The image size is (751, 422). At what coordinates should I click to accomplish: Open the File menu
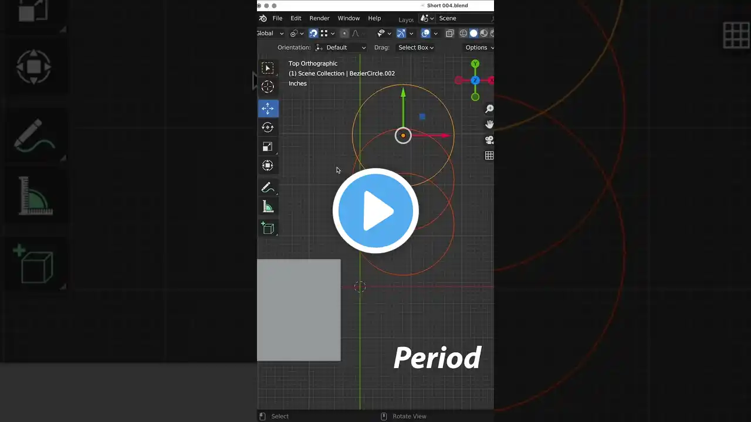278,18
